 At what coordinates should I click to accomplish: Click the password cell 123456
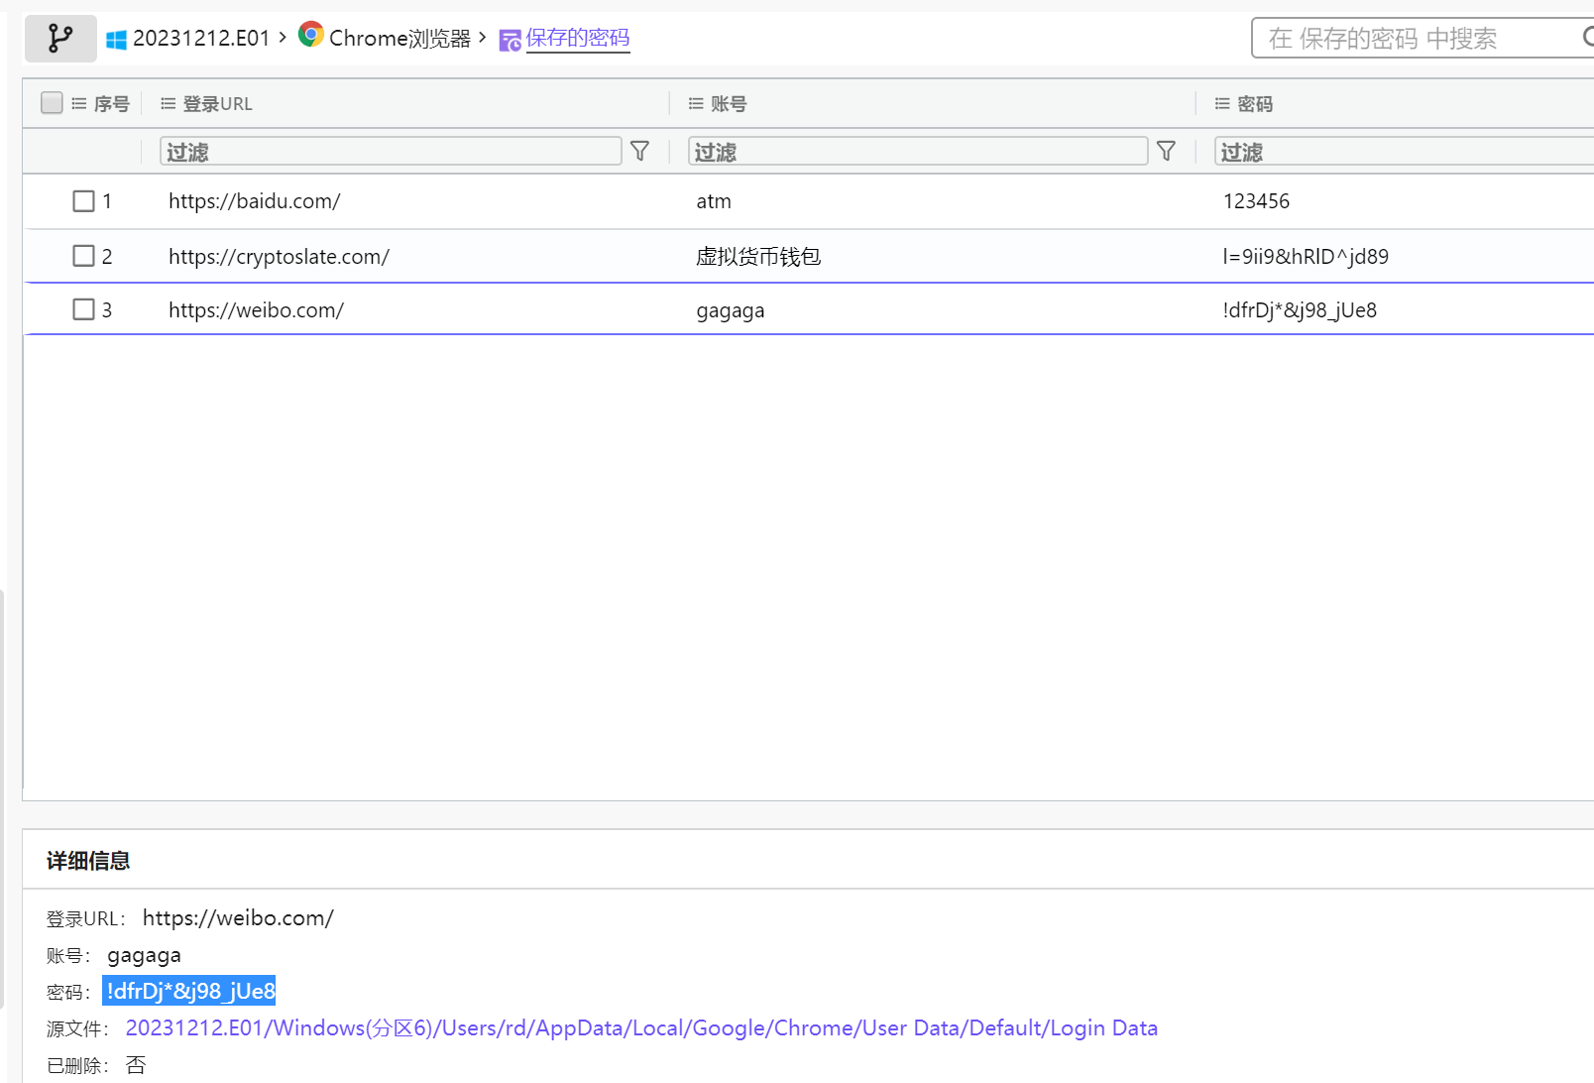click(x=1257, y=201)
